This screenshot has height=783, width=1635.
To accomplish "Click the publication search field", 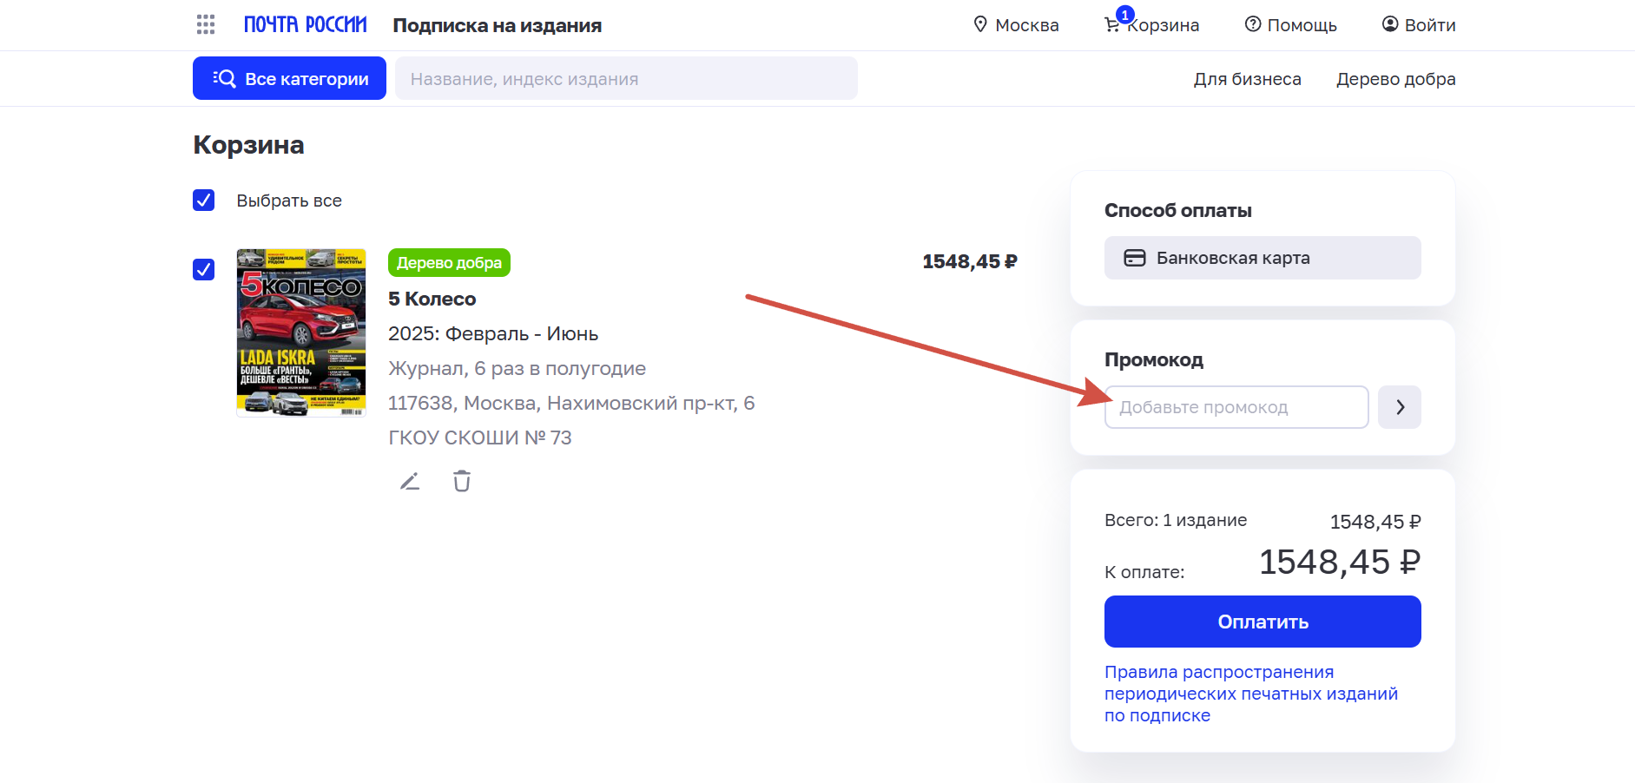I will click(625, 78).
